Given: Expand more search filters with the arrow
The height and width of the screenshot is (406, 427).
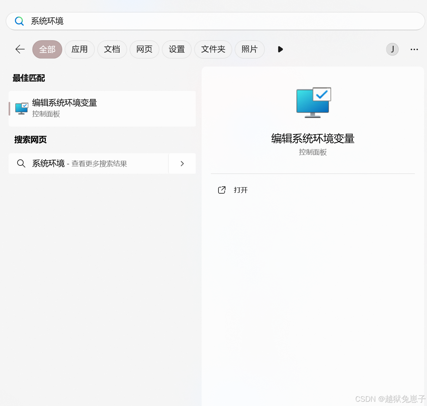Looking at the screenshot, I should point(280,49).
